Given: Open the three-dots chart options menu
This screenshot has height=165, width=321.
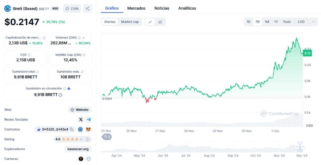Looking at the screenshot, I should pos(313,22).
